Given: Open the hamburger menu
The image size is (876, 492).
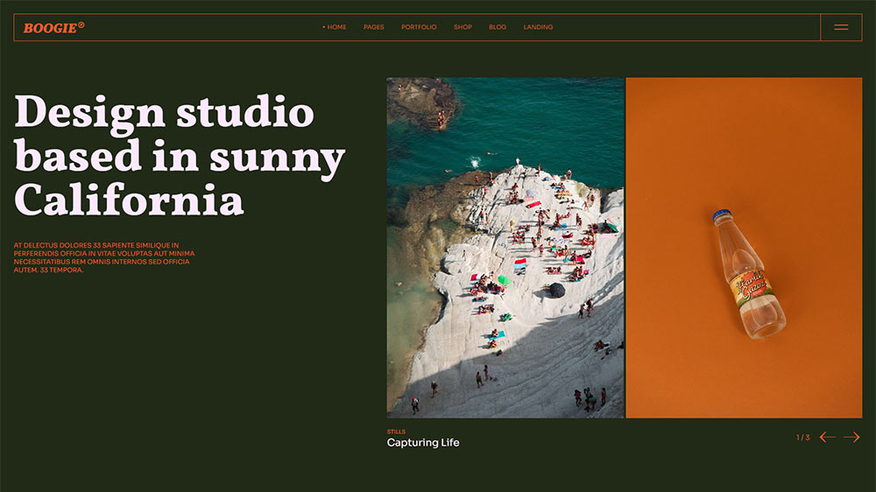Looking at the screenshot, I should click(841, 27).
